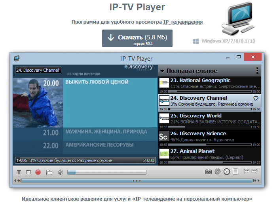Viewport: 279px width, 203px height.
Task: Collapse the Познавательное category
Action: tap(162, 71)
